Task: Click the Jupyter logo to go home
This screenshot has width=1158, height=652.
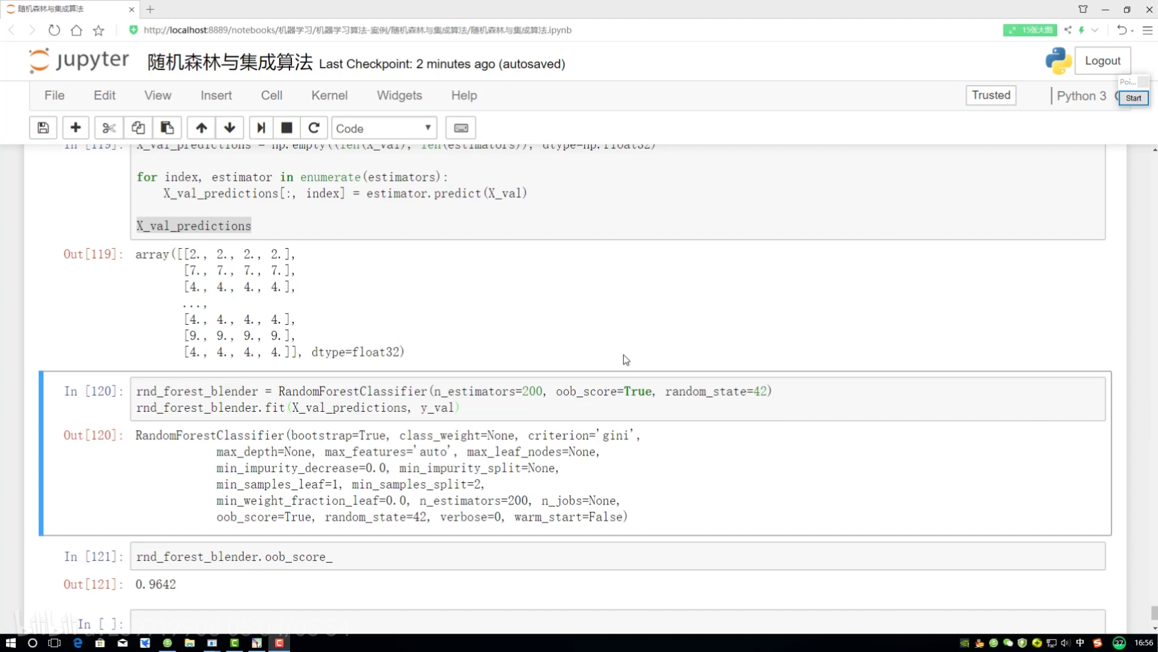Action: pos(79,60)
